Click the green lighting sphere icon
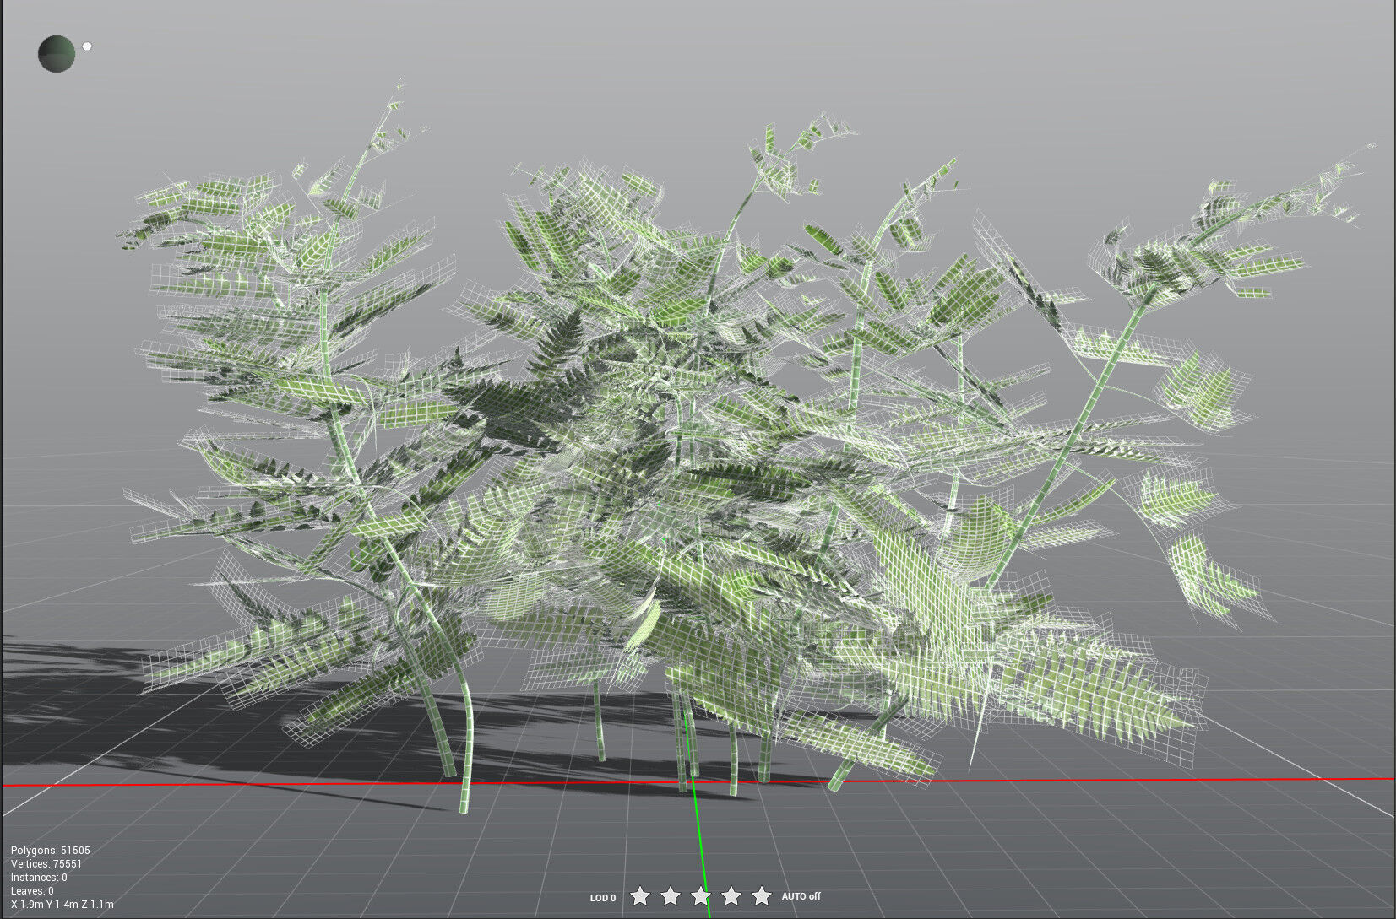Image resolution: width=1396 pixels, height=919 pixels. point(57,54)
